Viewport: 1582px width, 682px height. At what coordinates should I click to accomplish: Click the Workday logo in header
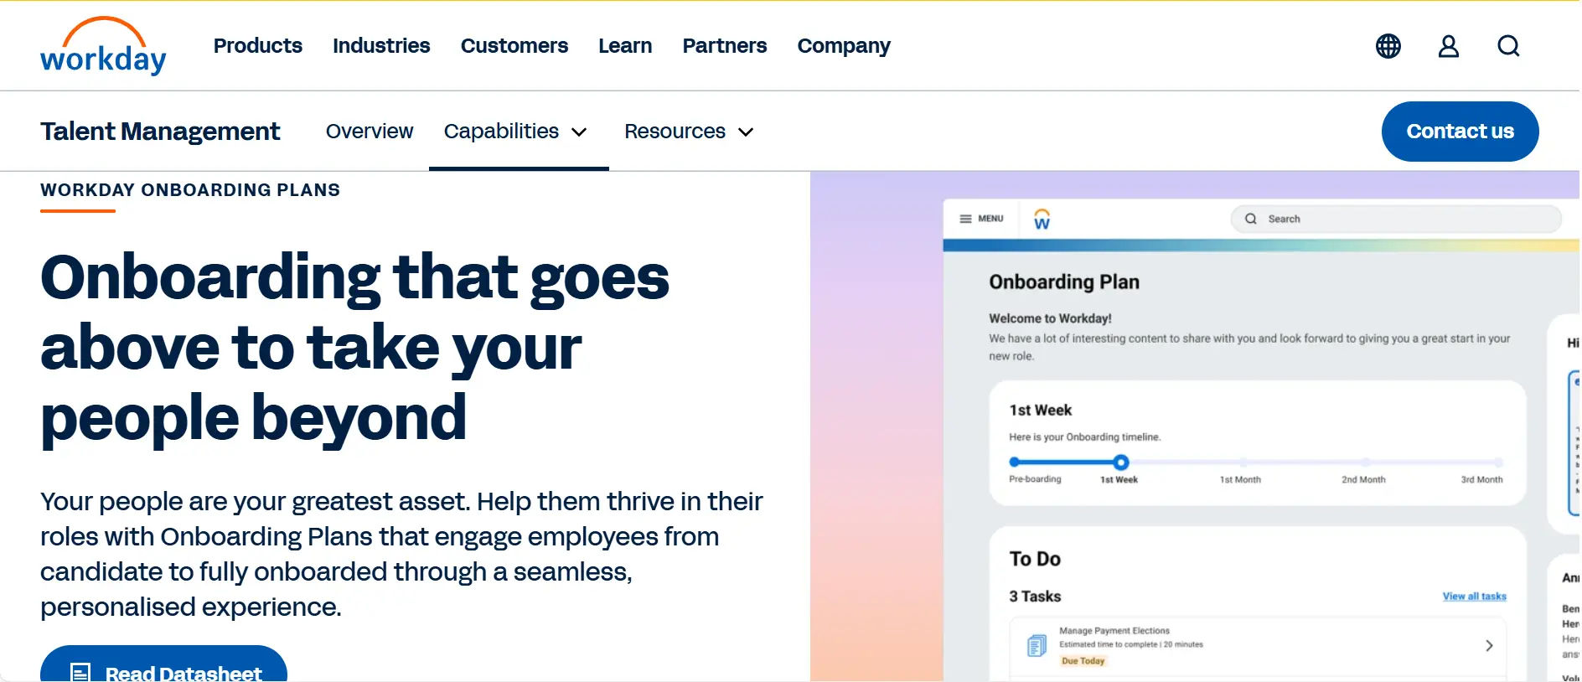point(103,47)
